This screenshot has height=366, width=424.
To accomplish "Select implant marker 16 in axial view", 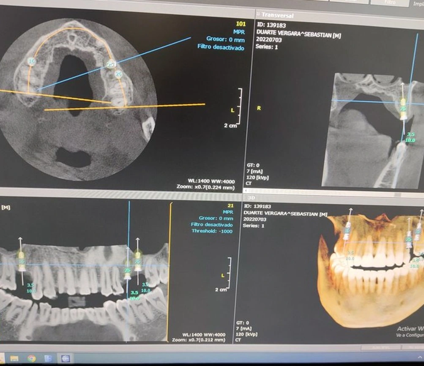I will tap(31, 62).
